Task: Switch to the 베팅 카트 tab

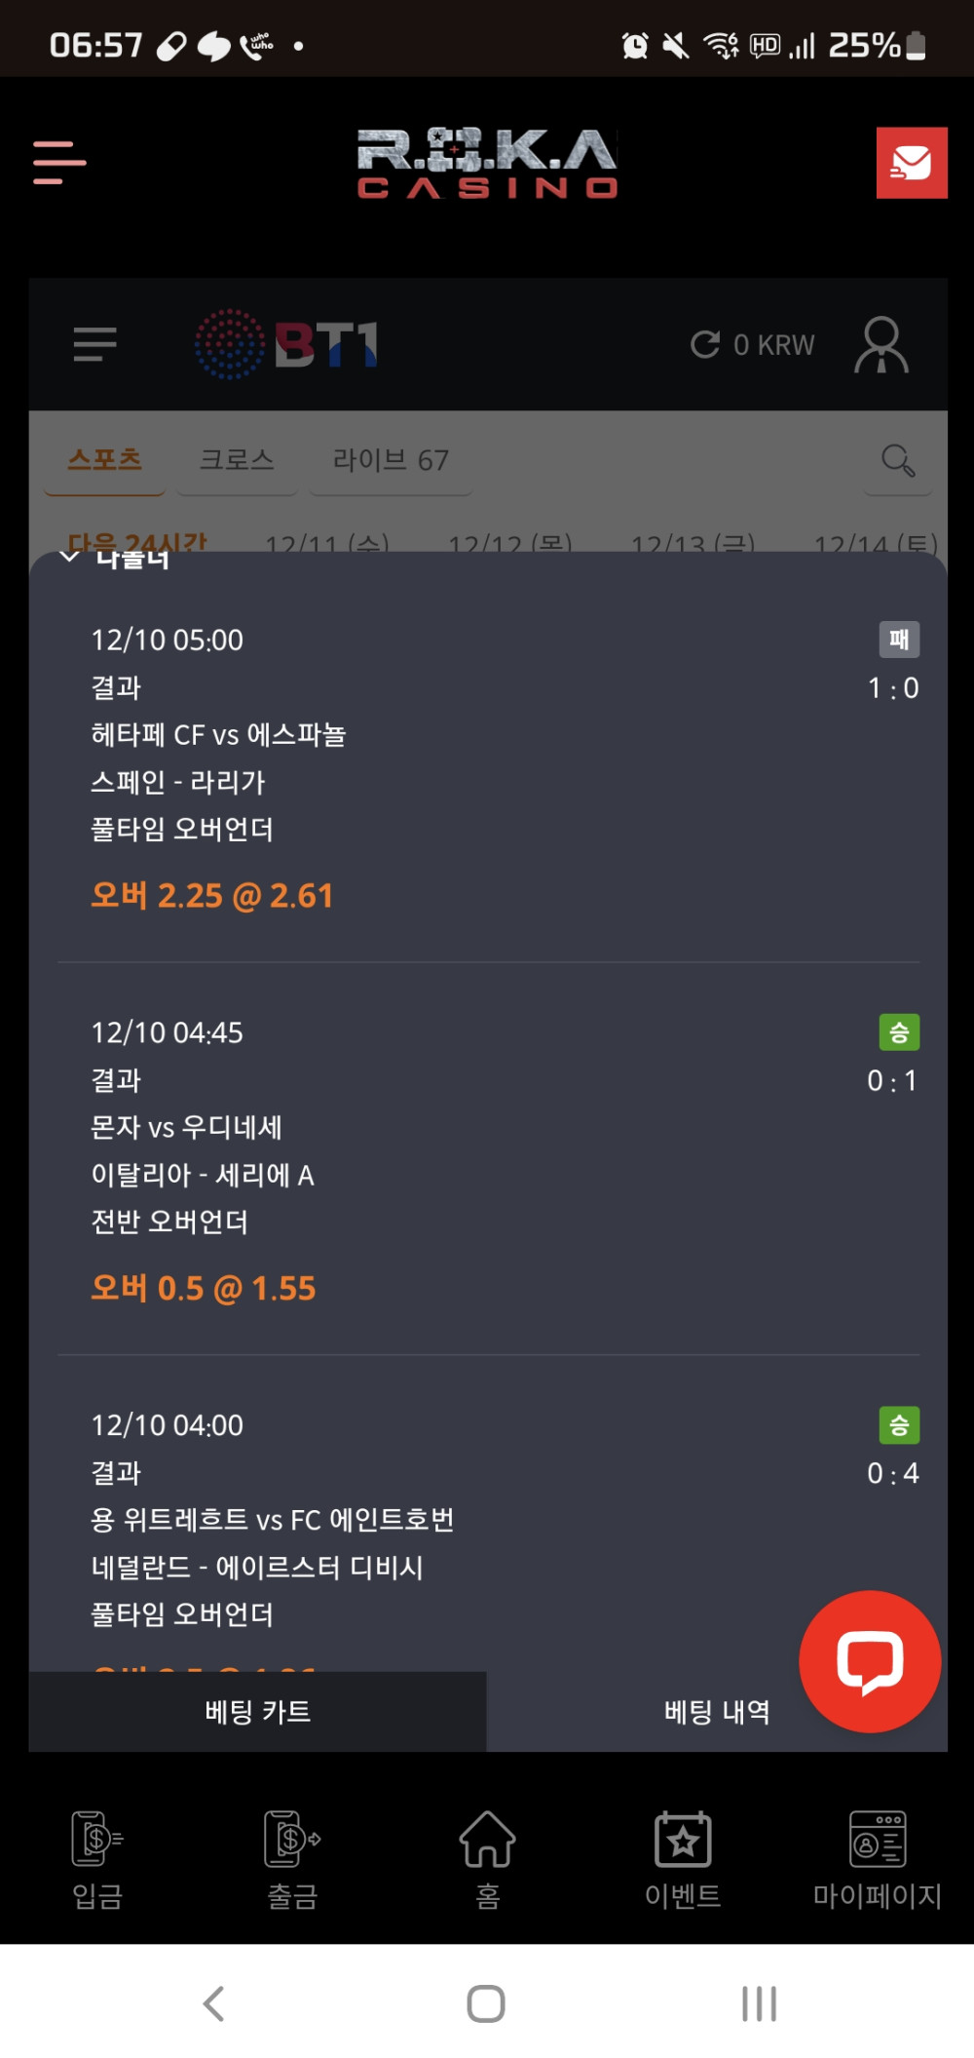Action: pyautogui.click(x=258, y=1712)
